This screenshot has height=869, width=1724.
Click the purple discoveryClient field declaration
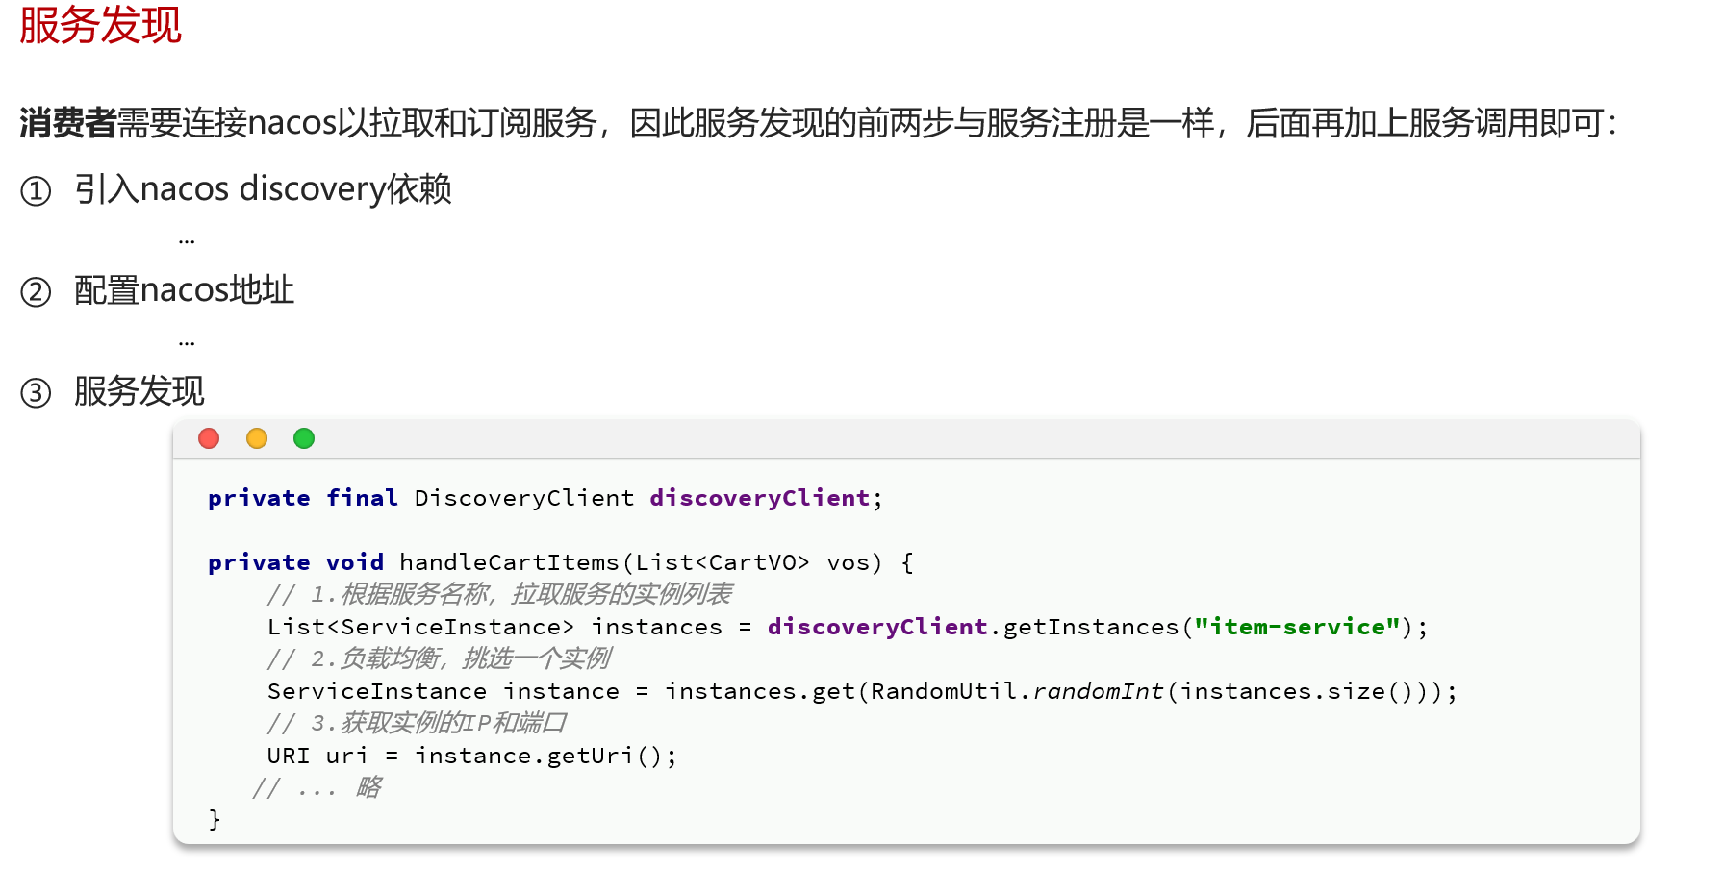[x=760, y=498]
